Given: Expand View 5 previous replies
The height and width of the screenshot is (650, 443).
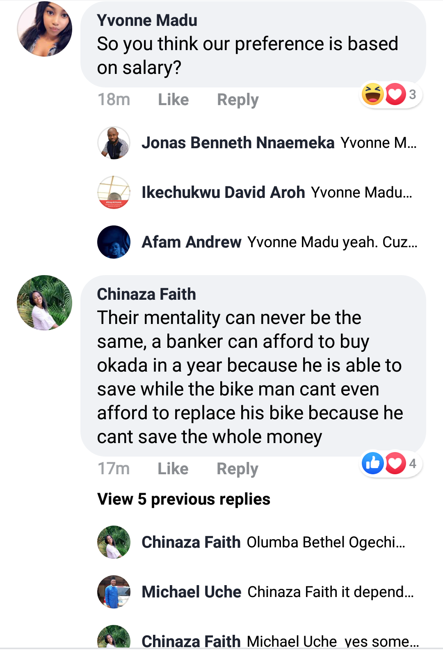Looking at the screenshot, I should (183, 499).
